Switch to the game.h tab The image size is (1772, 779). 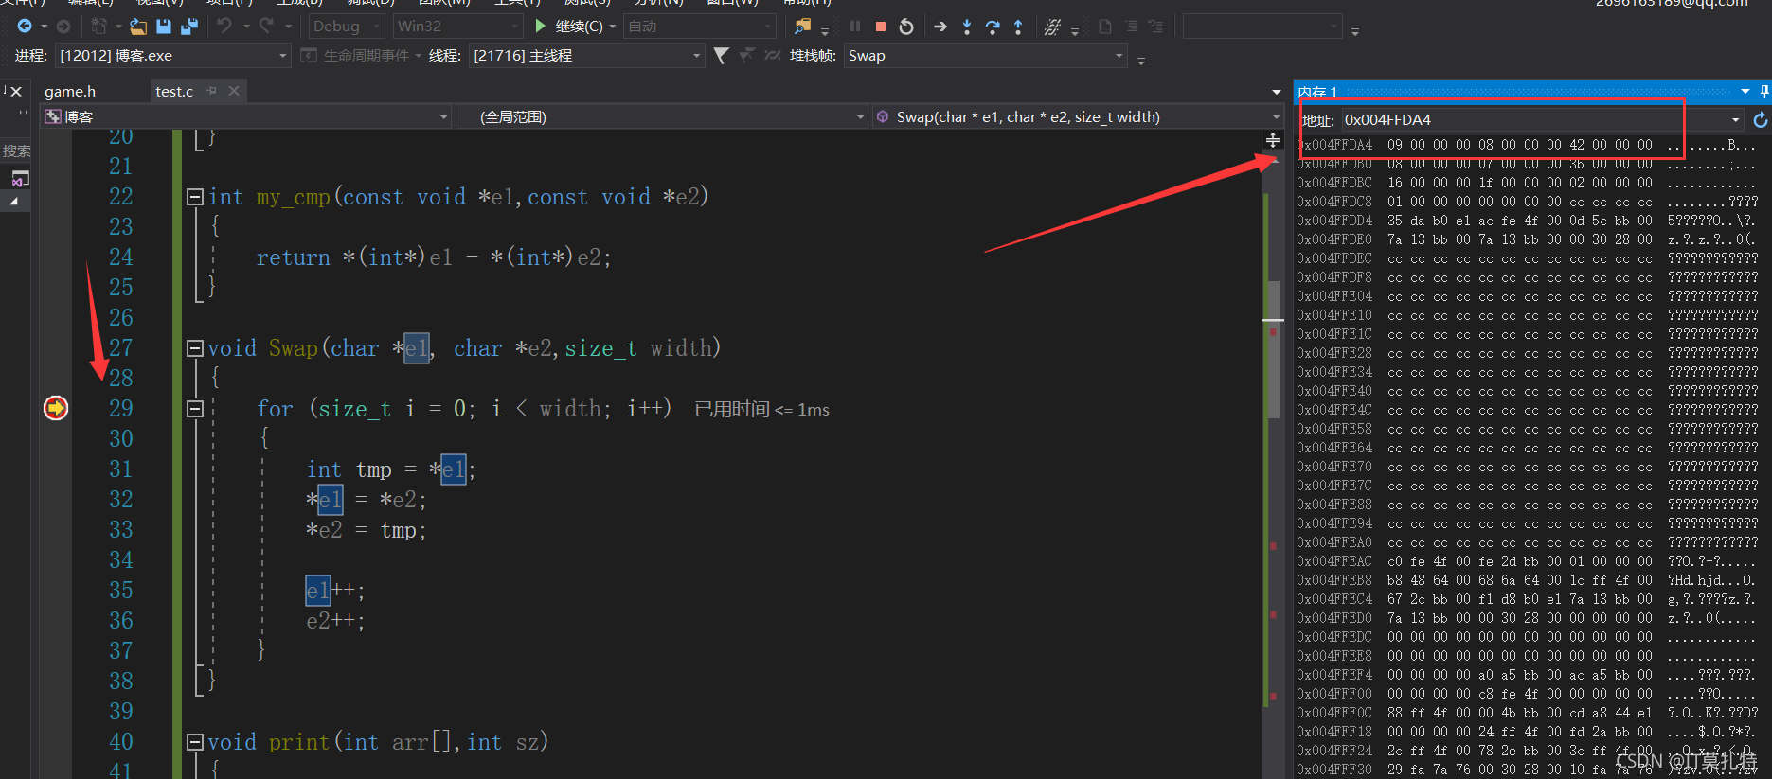pos(70,91)
